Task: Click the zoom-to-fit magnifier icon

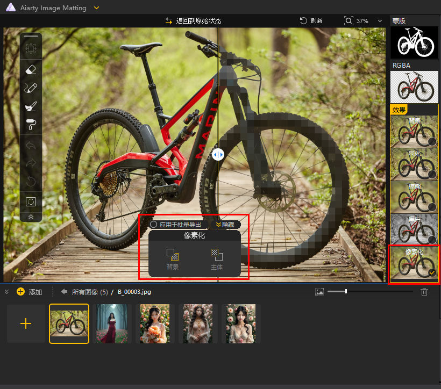Action: [348, 21]
